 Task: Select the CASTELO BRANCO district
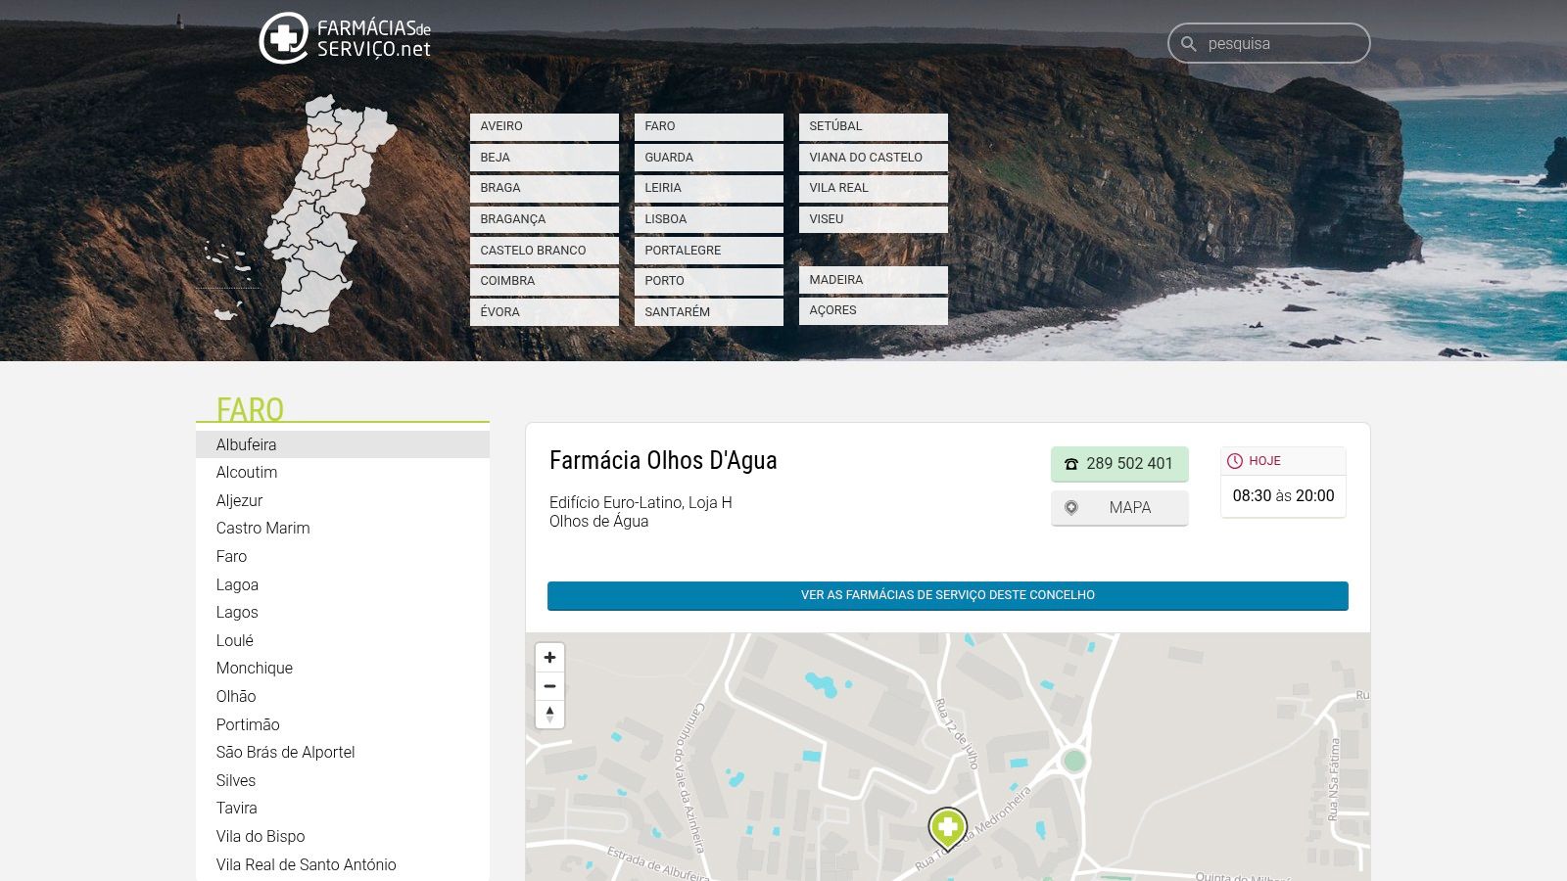[x=544, y=251]
